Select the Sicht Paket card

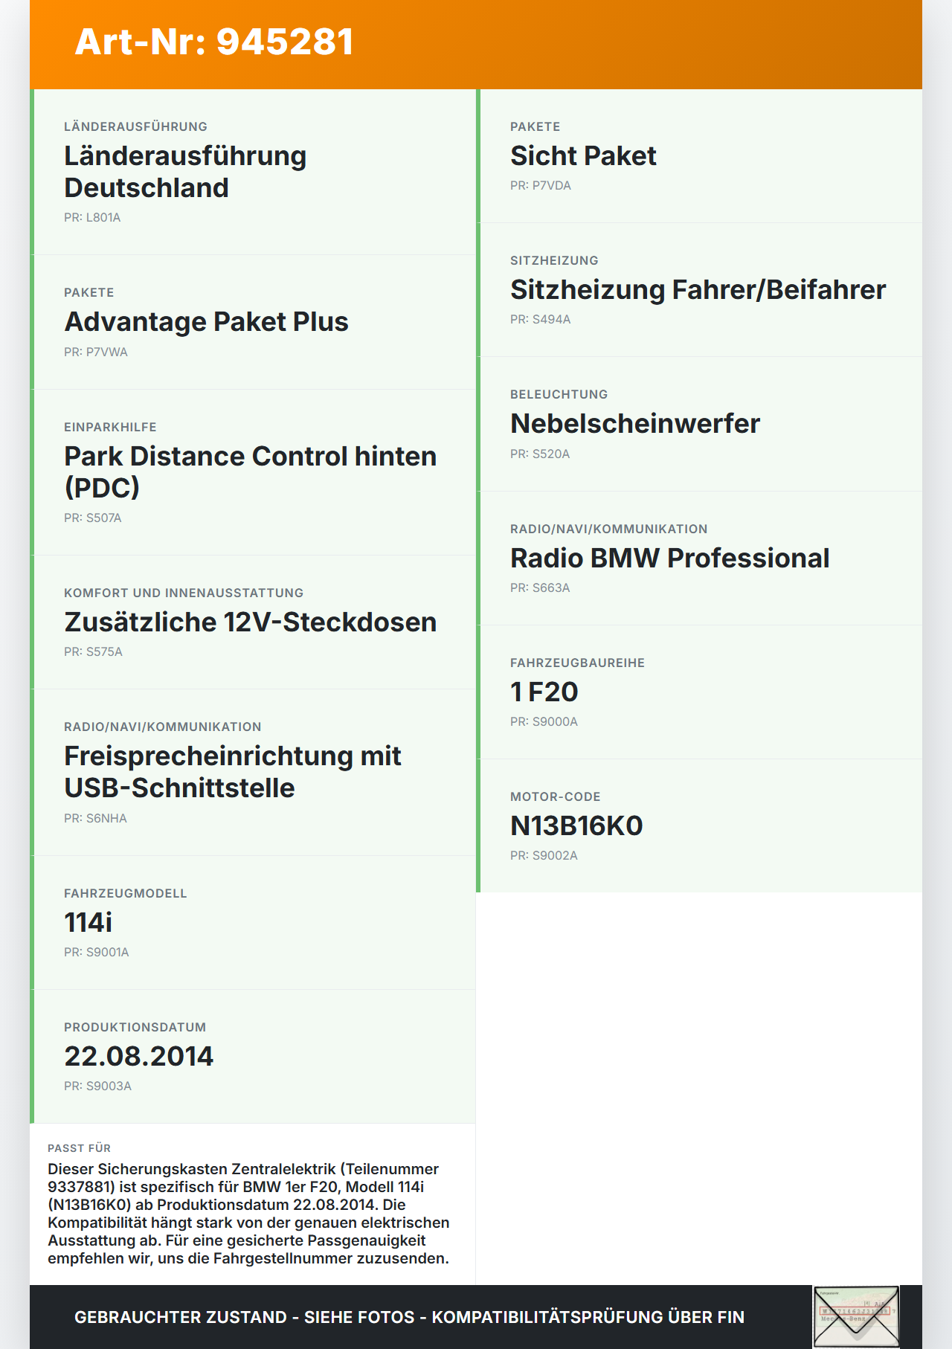coord(699,156)
